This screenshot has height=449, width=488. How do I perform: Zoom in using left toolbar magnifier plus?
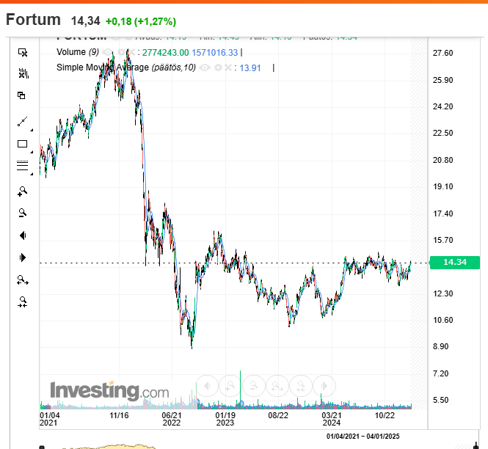(x=23, y=191)
